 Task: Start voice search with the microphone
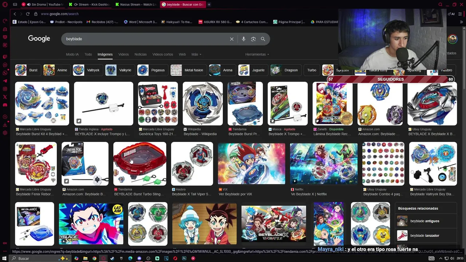pyautogui.click(x=244, y=39)
